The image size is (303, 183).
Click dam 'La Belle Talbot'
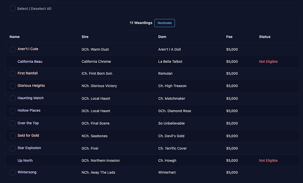(x=170, y=61)
